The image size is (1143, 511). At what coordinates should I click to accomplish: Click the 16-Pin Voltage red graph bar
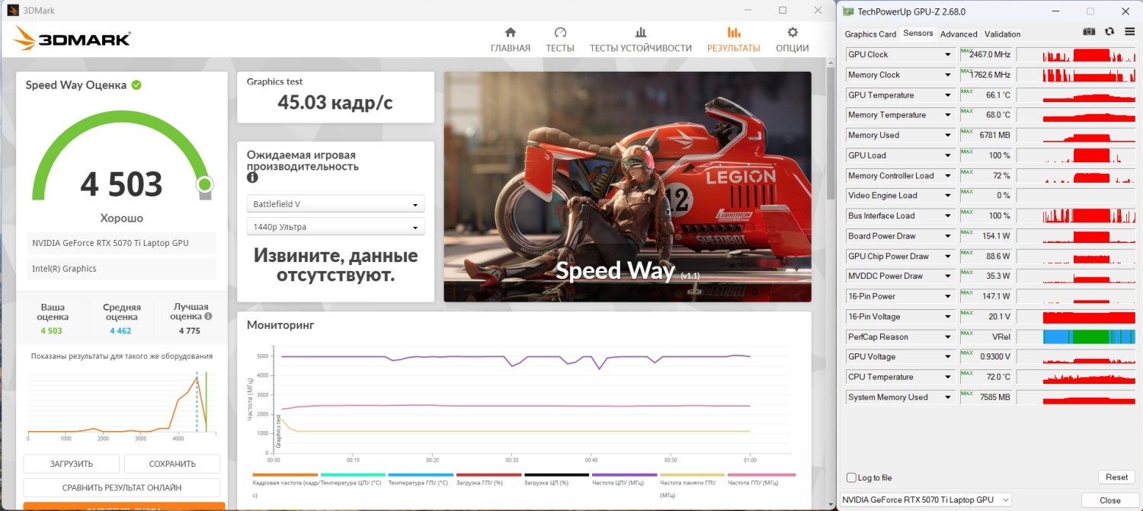(1087, 317)
